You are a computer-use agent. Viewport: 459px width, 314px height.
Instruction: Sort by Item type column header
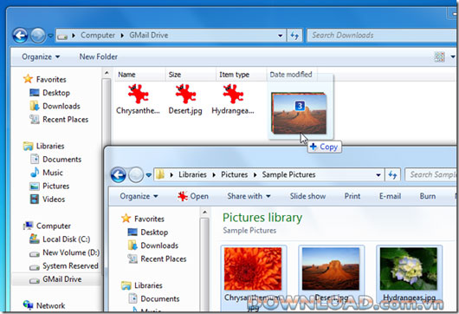(242, 75)
